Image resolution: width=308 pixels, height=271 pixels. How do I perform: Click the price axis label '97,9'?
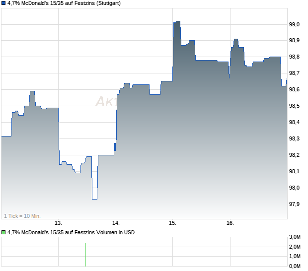click(294, 204)
